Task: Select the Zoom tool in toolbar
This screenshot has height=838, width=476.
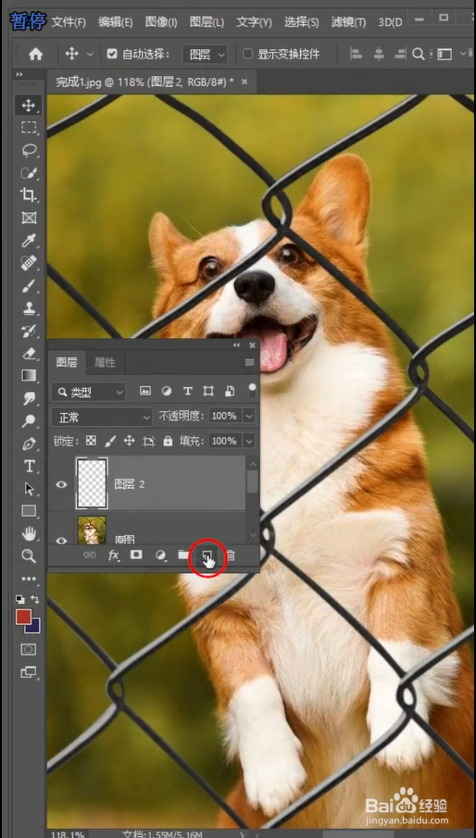Action: click(x=29, y=556)
